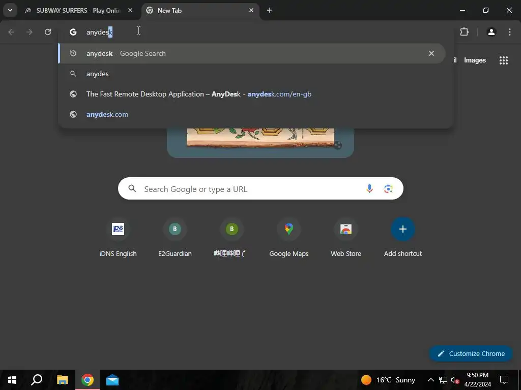Click the magnifier icon beside anydes
The image size is (521, 390).
[73, 74]
